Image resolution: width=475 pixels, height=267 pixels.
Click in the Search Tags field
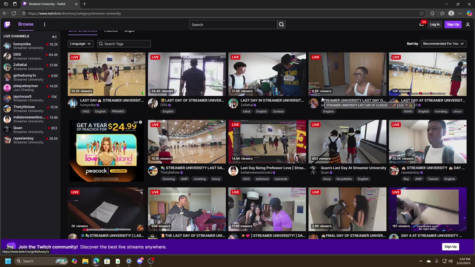click(x=124, y=44)
